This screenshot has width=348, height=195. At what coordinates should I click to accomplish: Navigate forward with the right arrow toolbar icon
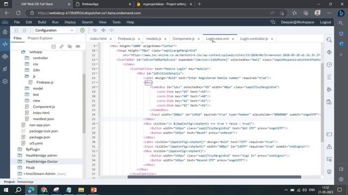111,30
